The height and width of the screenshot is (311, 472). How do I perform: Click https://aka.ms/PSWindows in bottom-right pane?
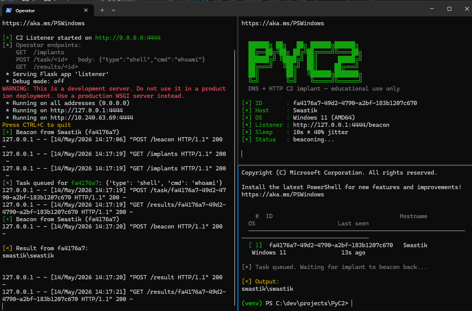coord(283,194)
